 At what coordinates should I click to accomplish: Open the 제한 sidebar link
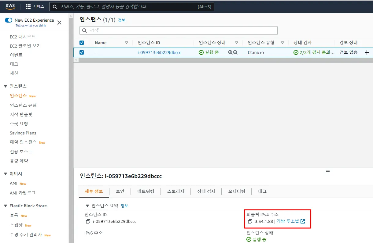coord(14,73)
